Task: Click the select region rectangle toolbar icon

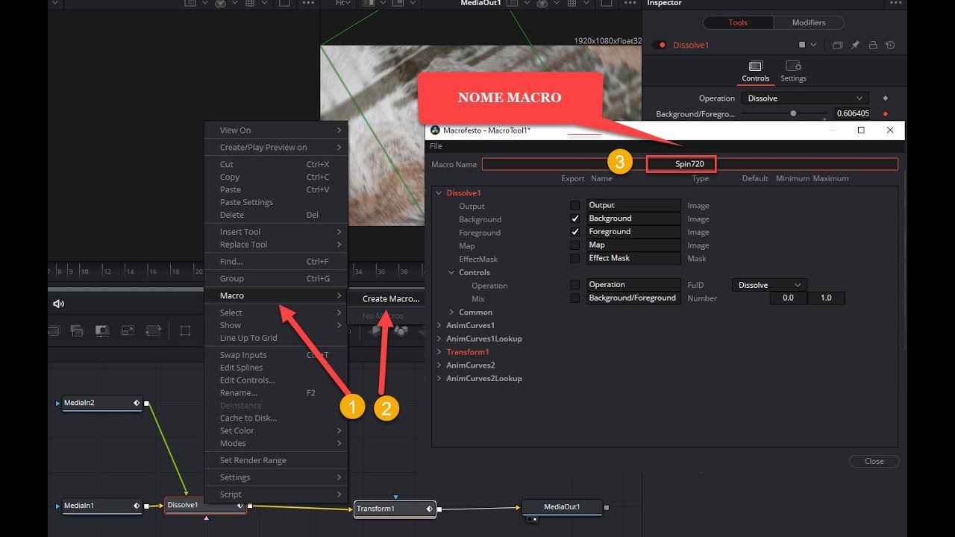Action: (x=185, y=330)
